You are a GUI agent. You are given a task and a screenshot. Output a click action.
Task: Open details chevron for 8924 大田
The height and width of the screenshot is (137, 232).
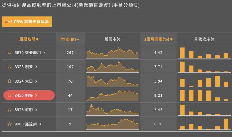[x=36, y=81]
